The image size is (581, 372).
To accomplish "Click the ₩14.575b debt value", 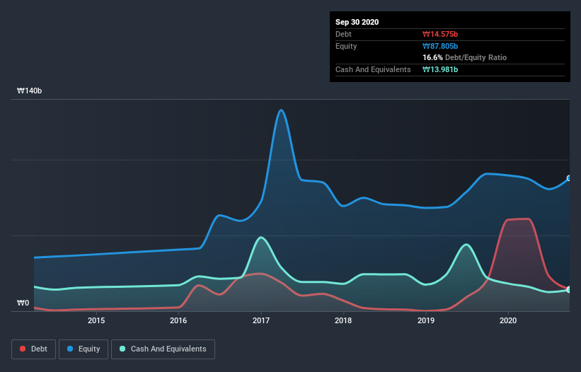I will (x=440, y=34).
